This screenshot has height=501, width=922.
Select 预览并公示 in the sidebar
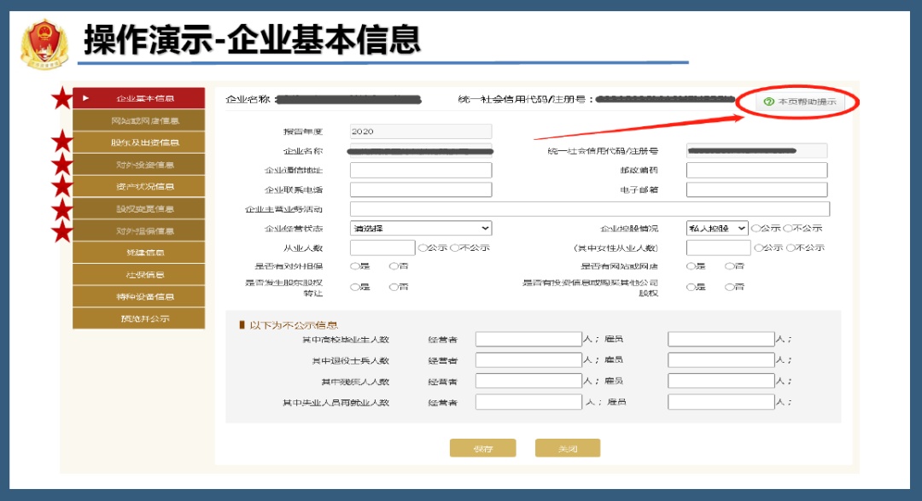139,318
